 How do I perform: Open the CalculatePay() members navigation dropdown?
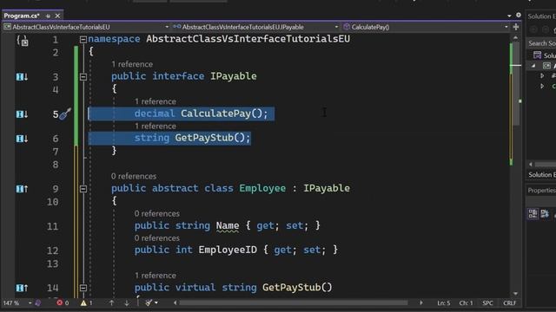(x=426, y=27)
